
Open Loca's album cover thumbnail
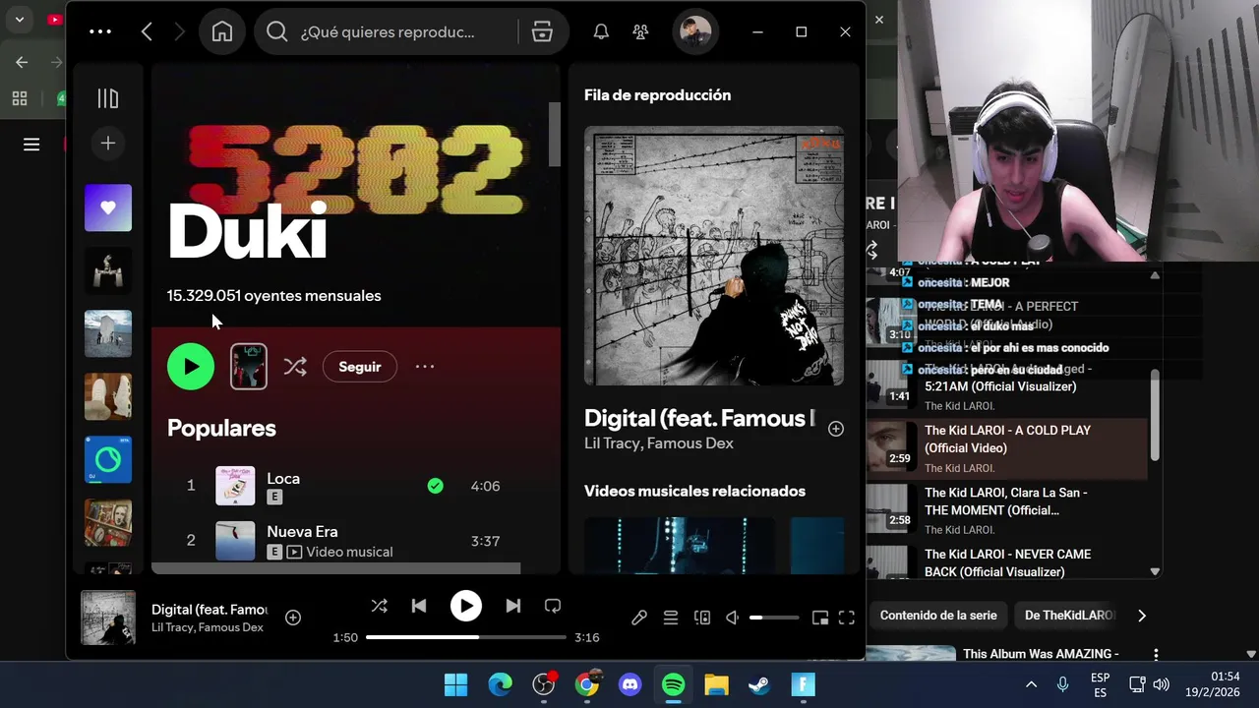click(x=235, y=486)
